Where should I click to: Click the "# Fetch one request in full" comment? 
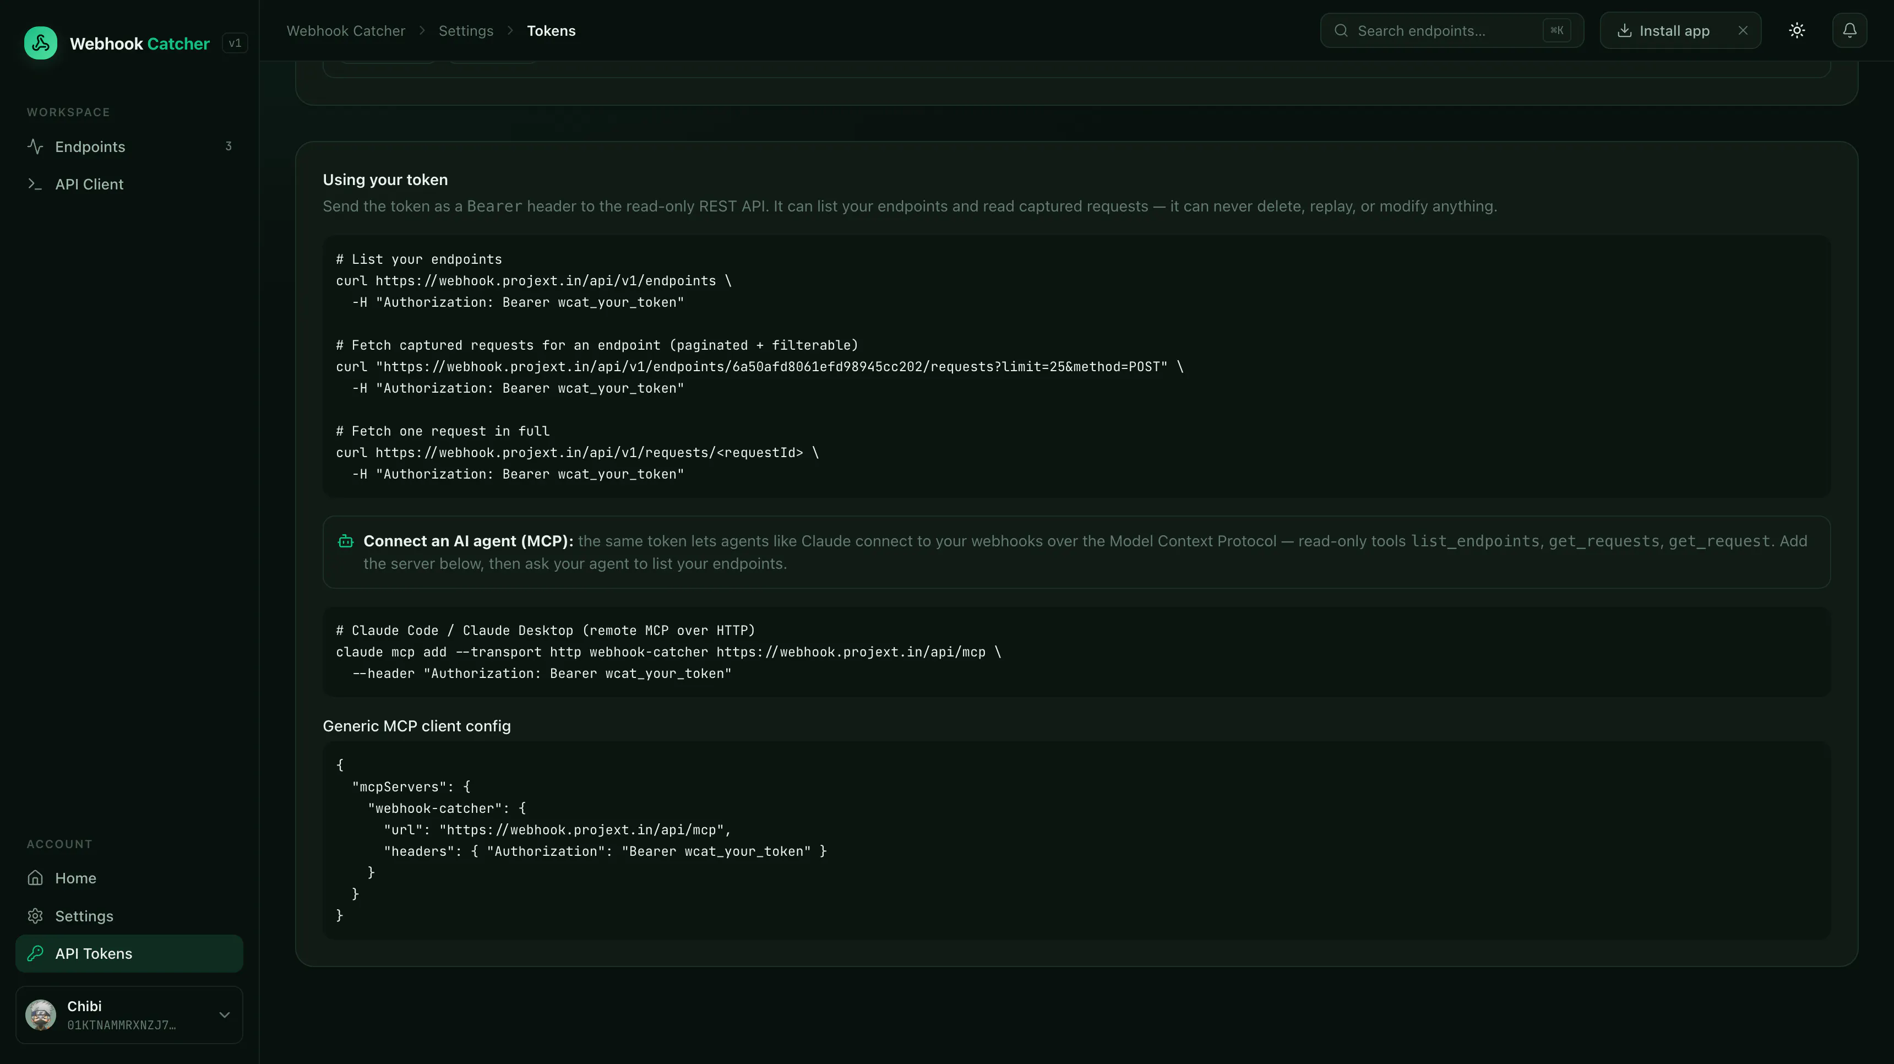tap(442, 431)
